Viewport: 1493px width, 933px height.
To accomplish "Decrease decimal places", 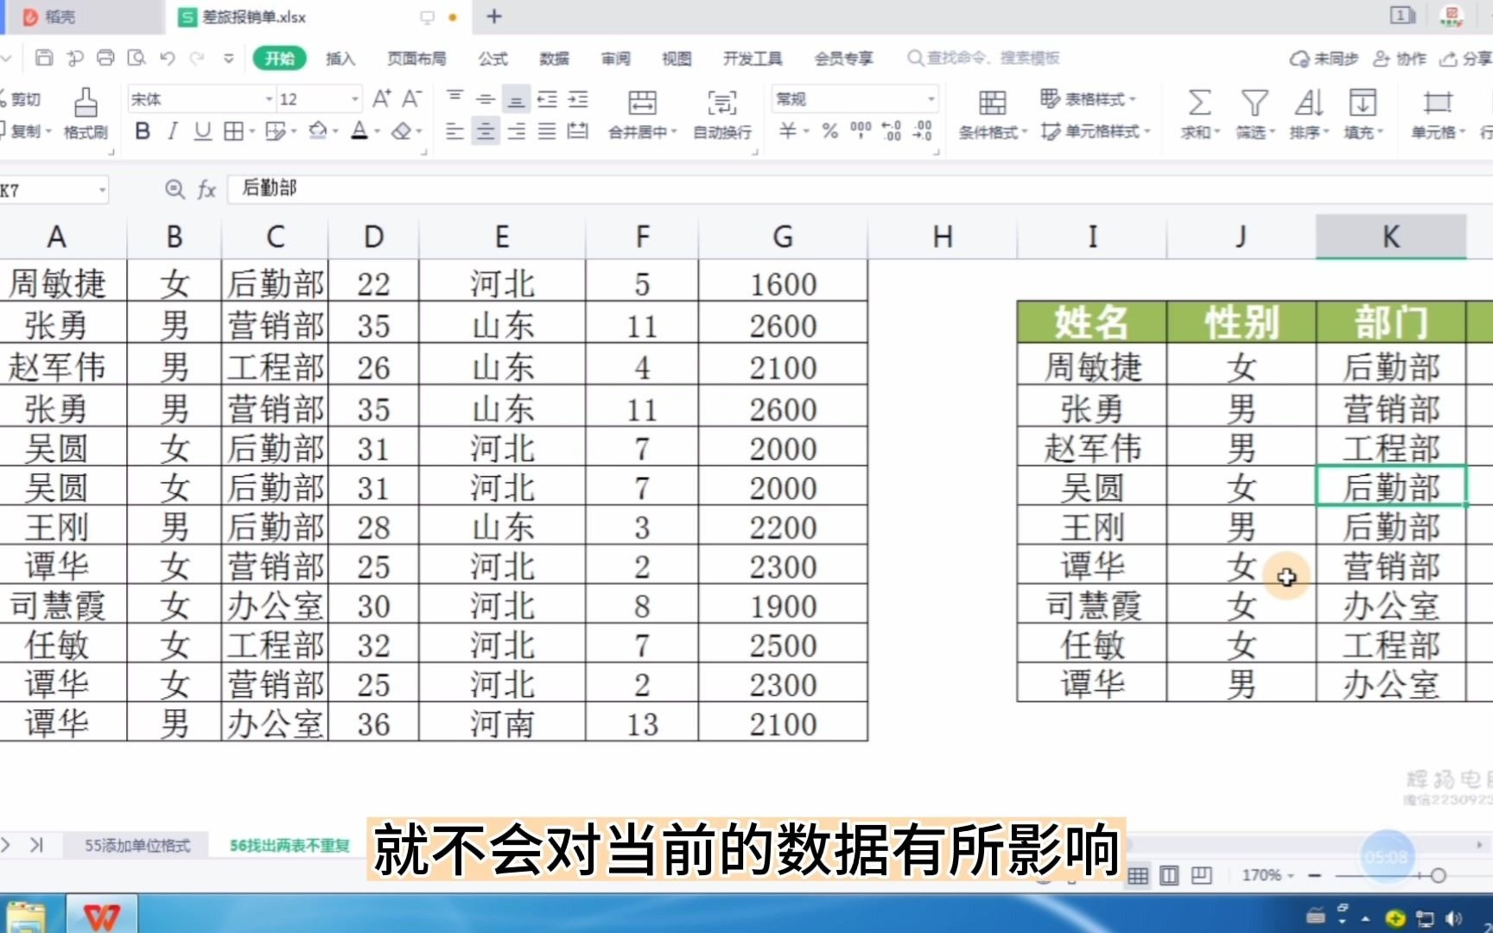I will pyautogui.click(x=923, y=131).
